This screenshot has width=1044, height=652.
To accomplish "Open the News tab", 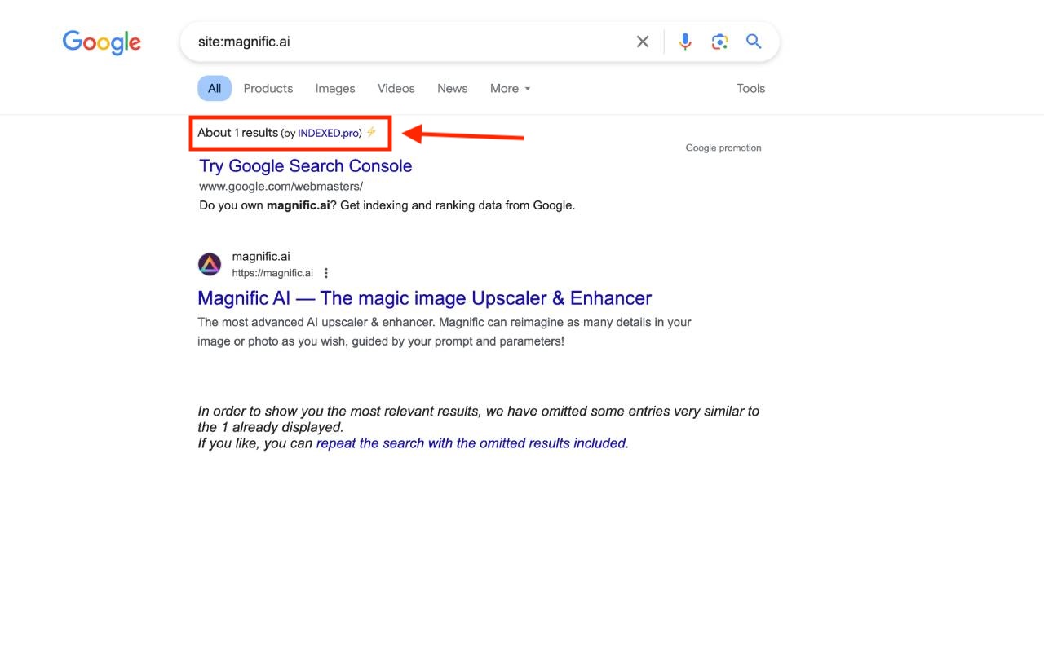I will [453, 88].
